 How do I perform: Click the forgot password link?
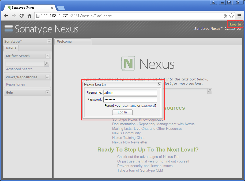pos(148,106)
